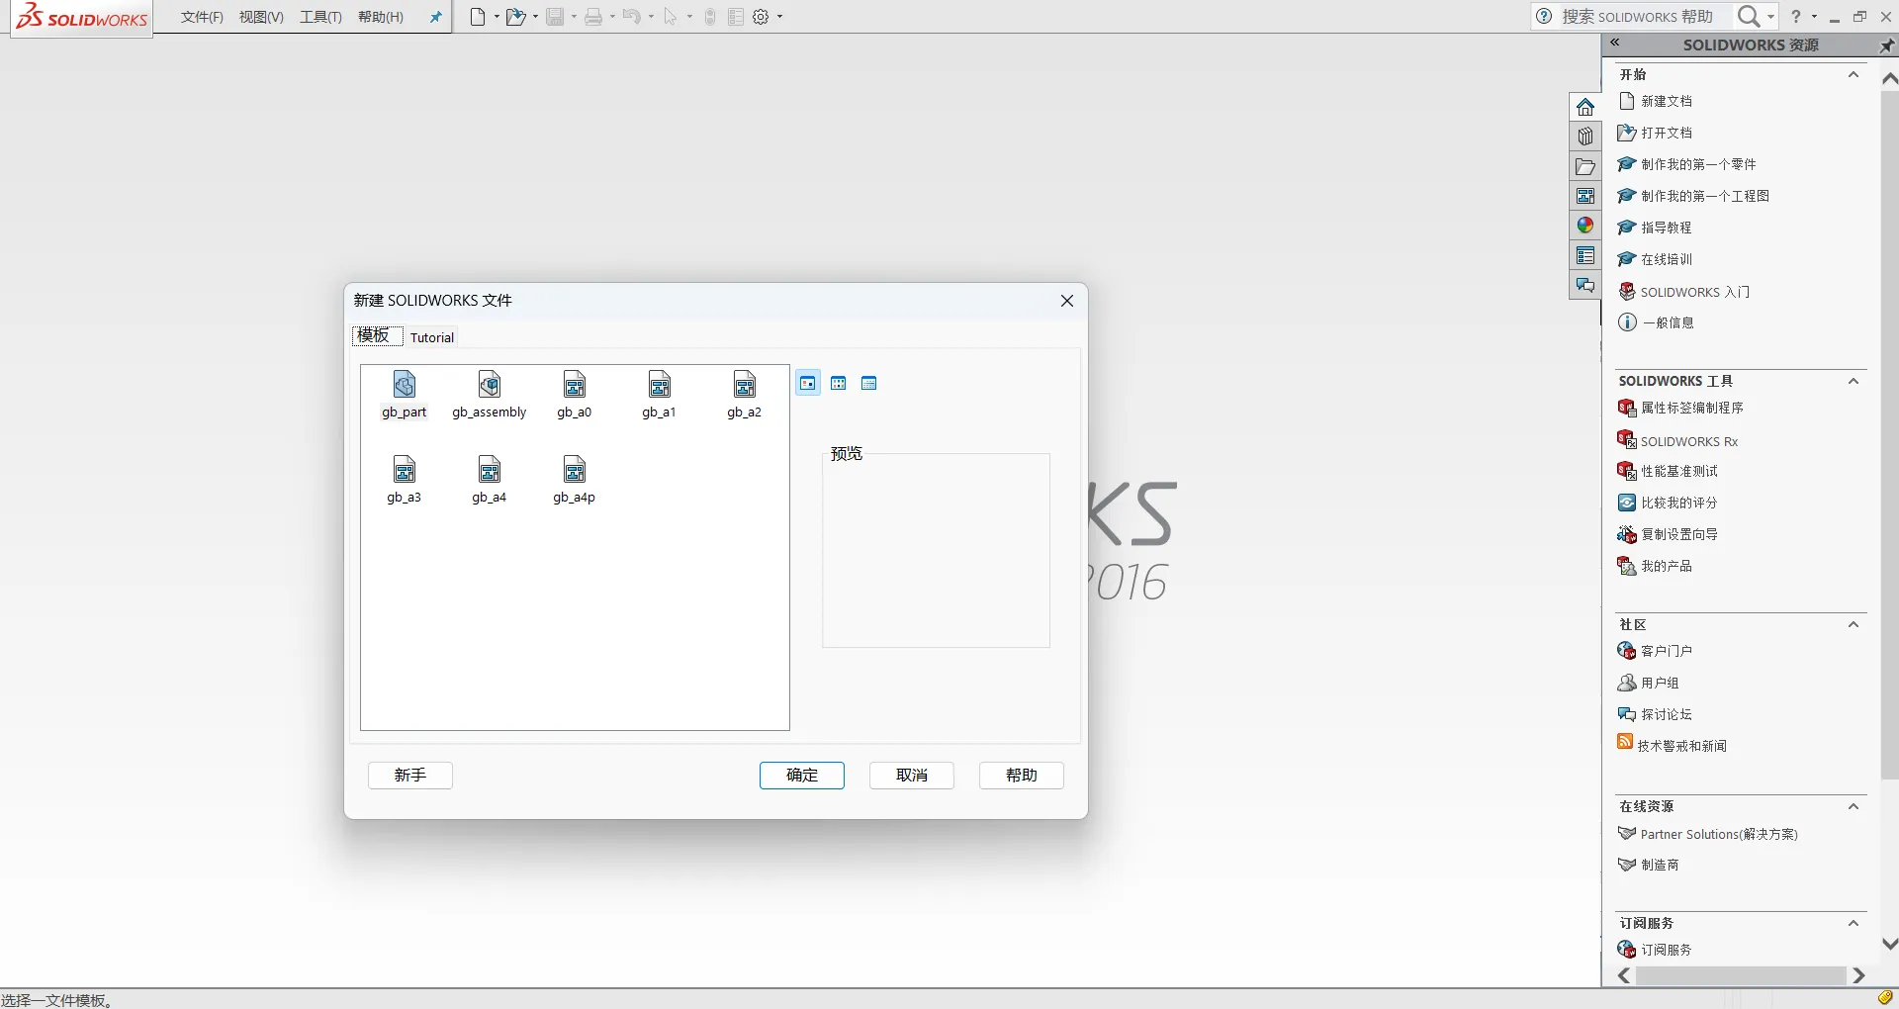Open the help menu dropdown arrow

tap(1814, 16)
